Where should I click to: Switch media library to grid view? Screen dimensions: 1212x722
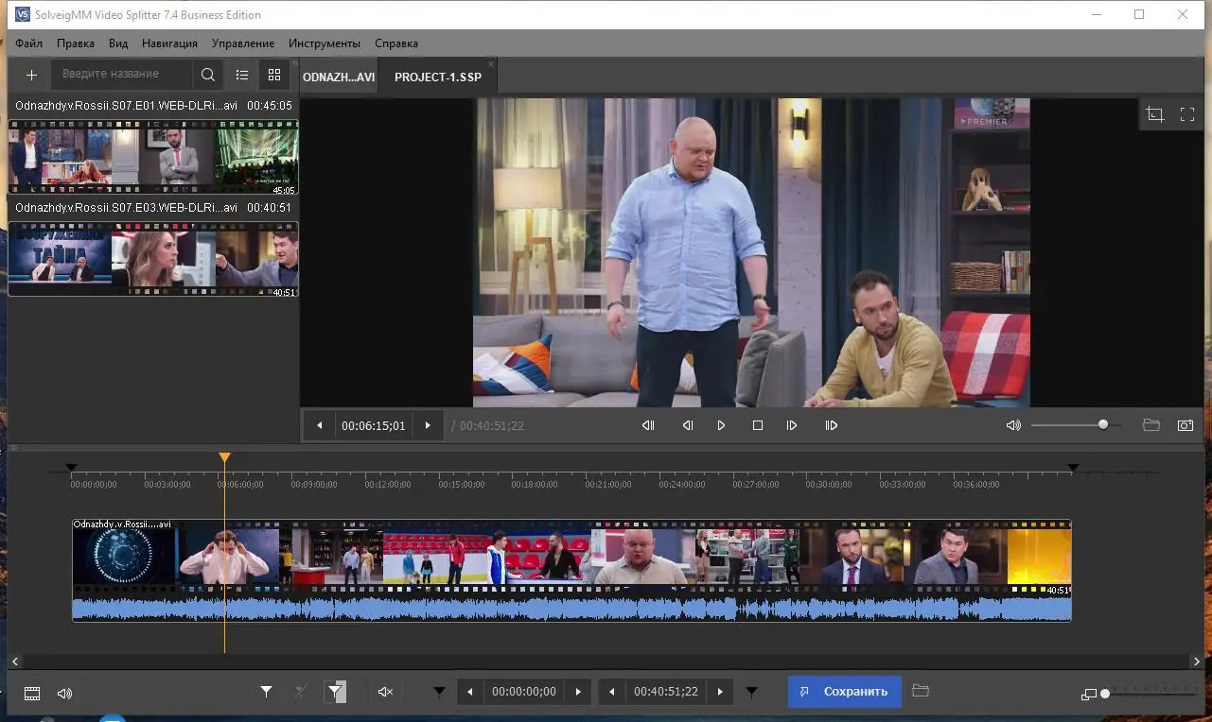click(x=274, y=75)
